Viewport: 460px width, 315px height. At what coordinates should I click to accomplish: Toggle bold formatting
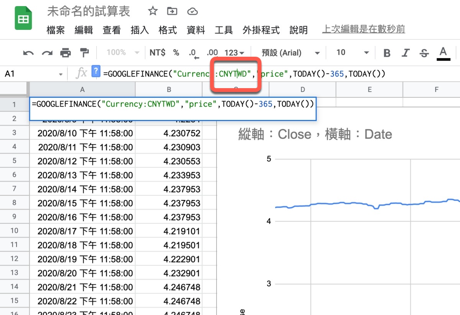pos(387,53)
